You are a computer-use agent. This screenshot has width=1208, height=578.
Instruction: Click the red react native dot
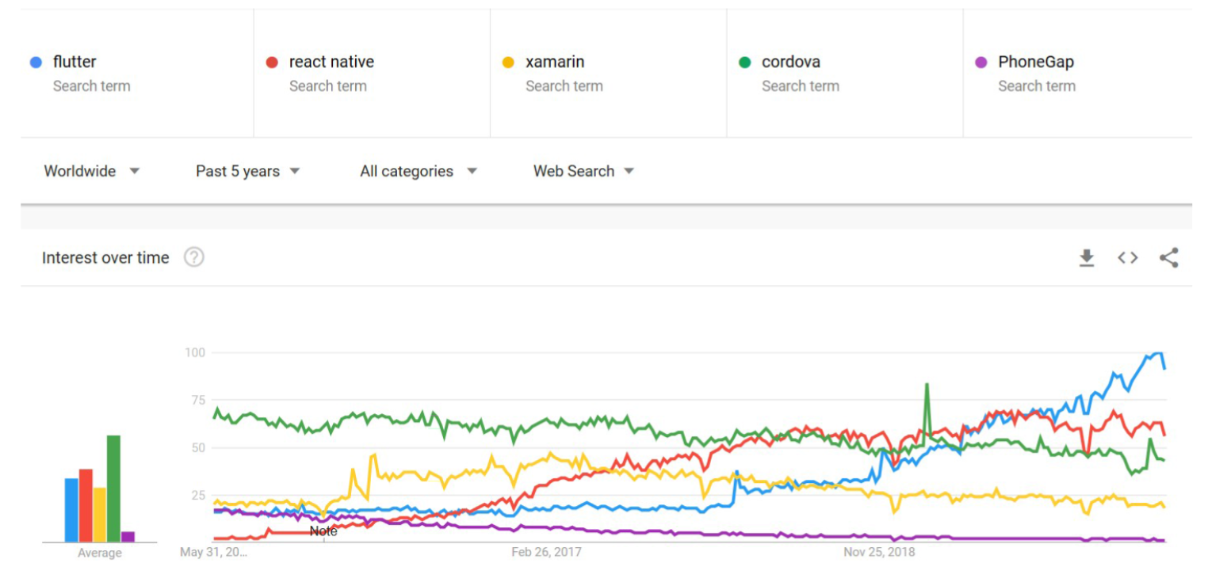272,63
